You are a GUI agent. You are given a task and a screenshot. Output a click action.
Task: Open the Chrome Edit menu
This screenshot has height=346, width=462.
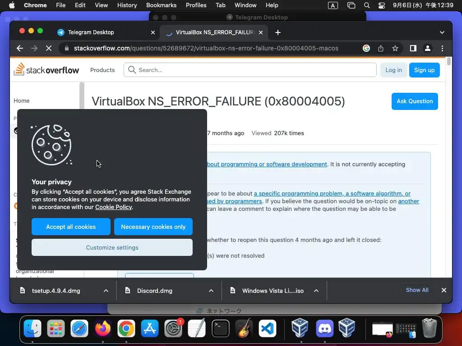point(80,5)
